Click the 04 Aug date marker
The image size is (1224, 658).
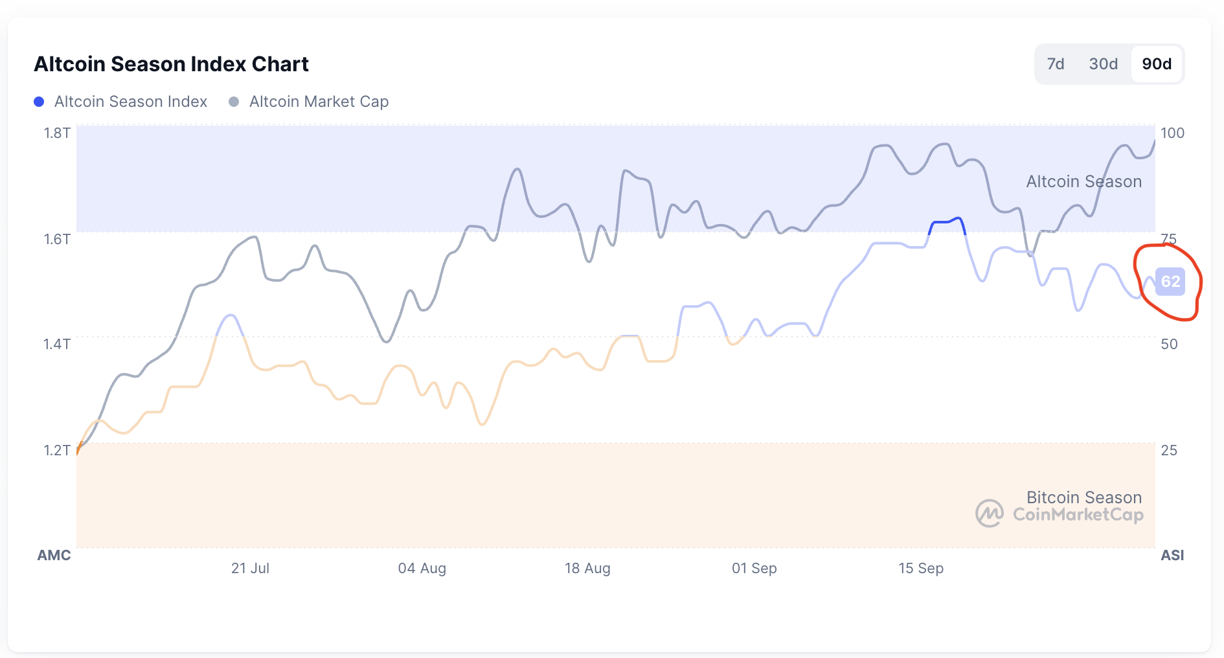pos(422,568)
